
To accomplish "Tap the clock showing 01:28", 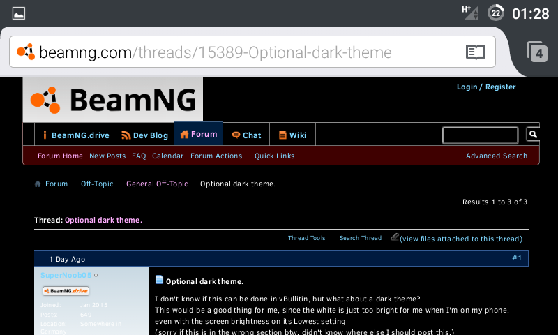I will (530, 14).
